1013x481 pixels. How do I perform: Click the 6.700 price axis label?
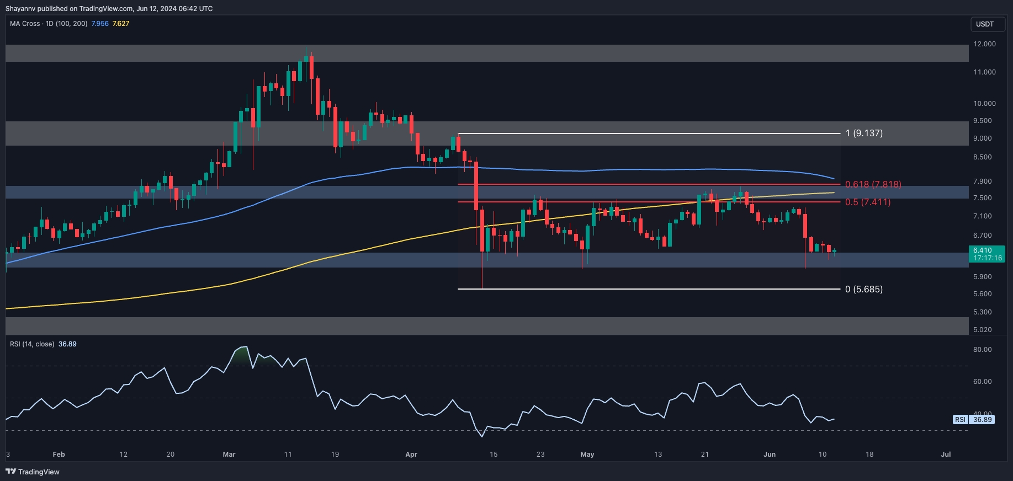coord(983,236)
